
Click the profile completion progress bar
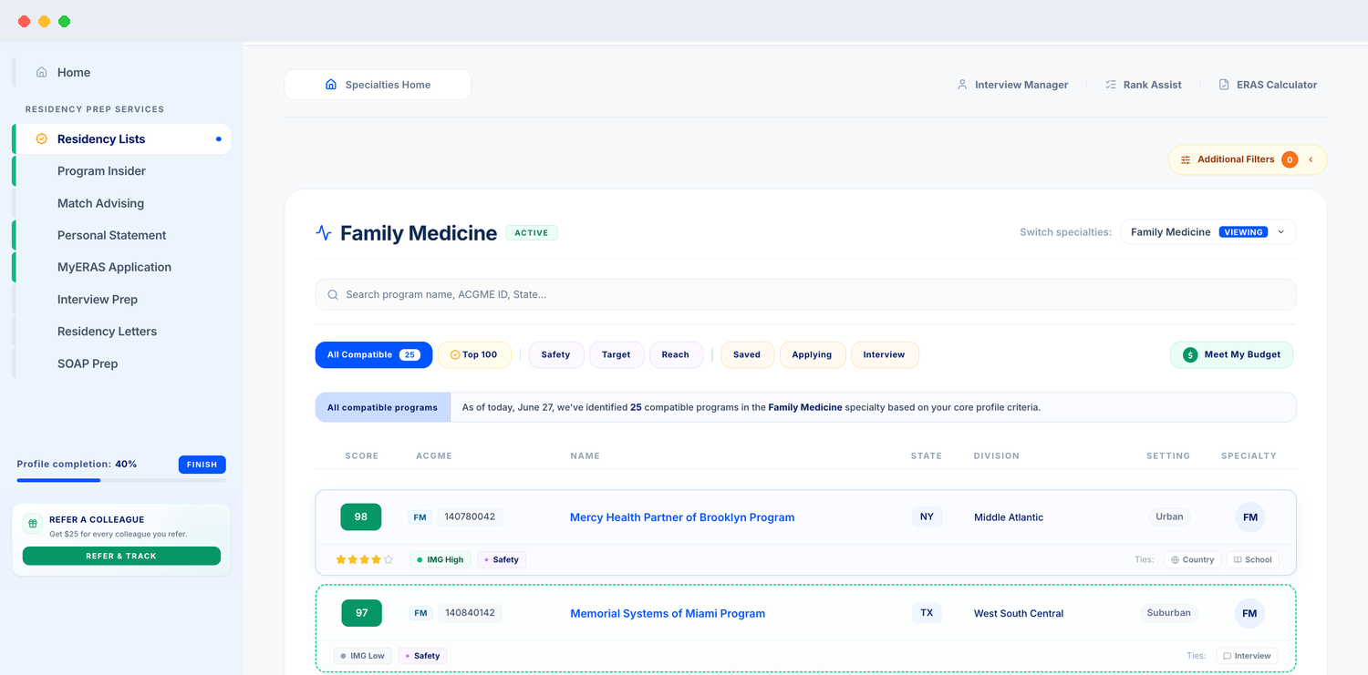[121, 480]
